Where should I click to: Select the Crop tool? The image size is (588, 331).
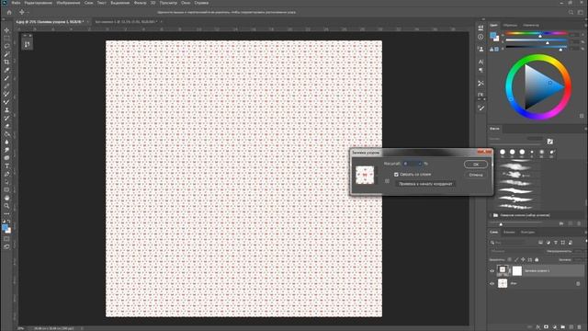pos(6,62)
